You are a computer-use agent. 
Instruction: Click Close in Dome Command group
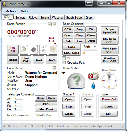click(x=91, y=35)
